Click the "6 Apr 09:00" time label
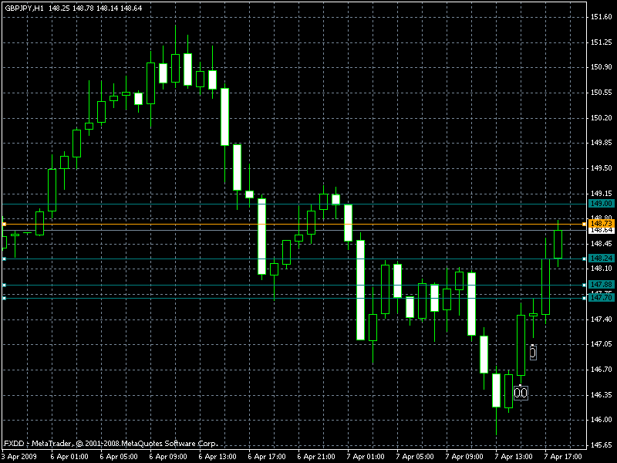This screenshot has height=463, width=617. 168,457
